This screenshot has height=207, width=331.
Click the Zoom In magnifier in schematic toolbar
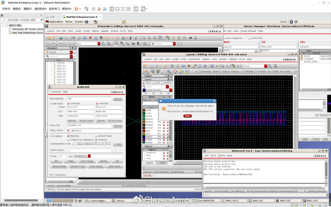point(144,38)
